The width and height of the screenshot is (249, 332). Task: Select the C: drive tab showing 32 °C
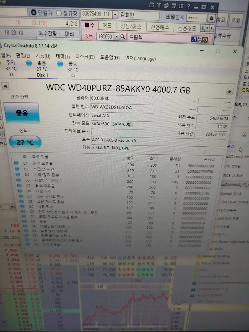tap(73, 70)
